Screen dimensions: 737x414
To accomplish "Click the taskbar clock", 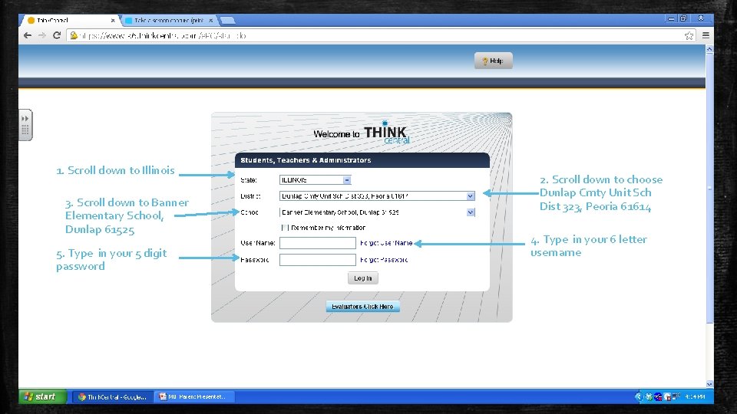I will (x=695, y=396).
